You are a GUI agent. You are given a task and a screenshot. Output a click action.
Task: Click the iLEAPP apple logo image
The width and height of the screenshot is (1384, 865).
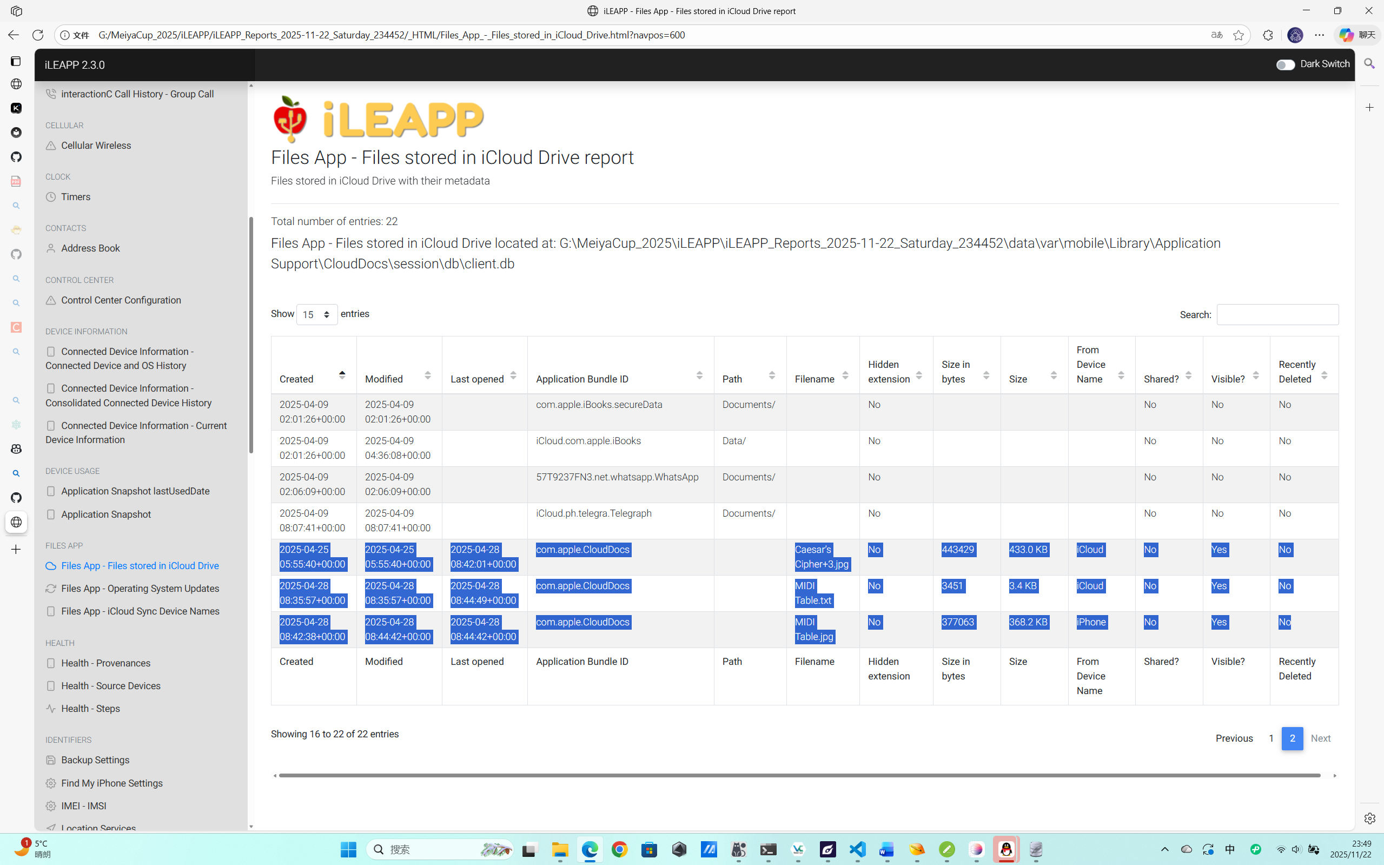click(290, 118)
